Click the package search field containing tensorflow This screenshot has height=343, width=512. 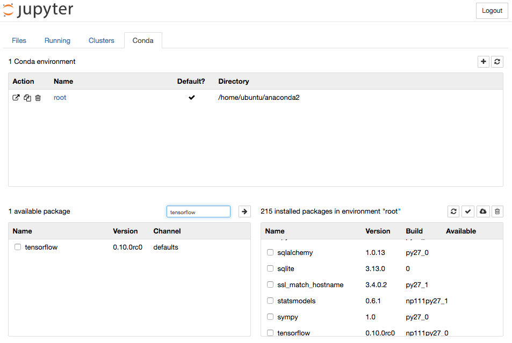(198, 212)
